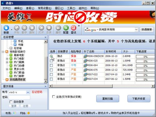Image resolution: width=156 pixels, height=117 pixels.
Task: Select the 书籍 category icon in tree
Action: tap(15, 45)
